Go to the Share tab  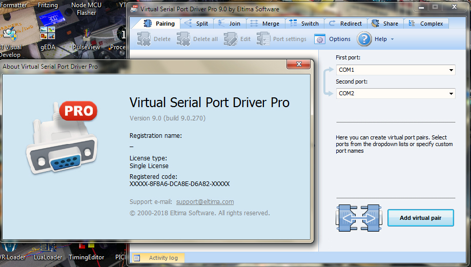[x=385, y=24]
